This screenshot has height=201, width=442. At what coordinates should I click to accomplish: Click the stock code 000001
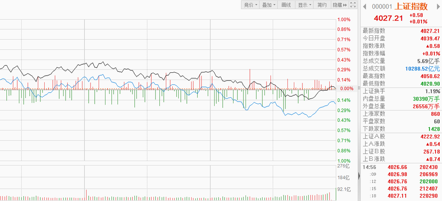point(382,7)
